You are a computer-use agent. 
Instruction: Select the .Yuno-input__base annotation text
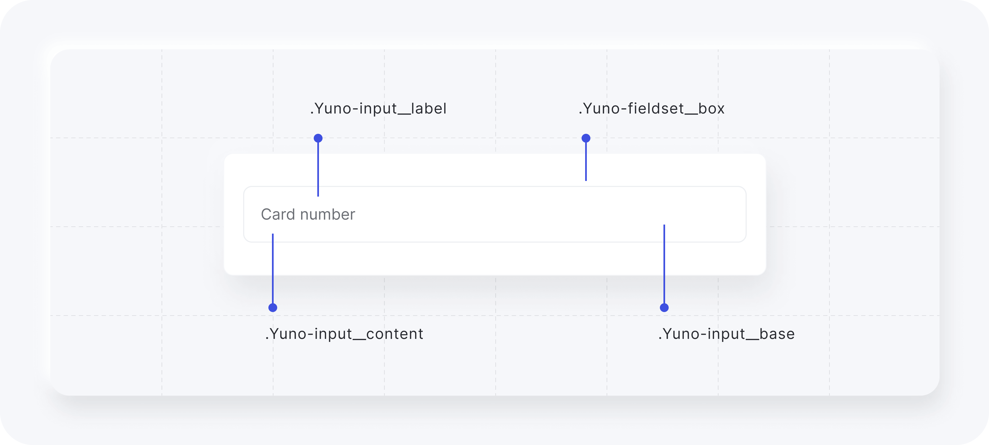point(726,334)
